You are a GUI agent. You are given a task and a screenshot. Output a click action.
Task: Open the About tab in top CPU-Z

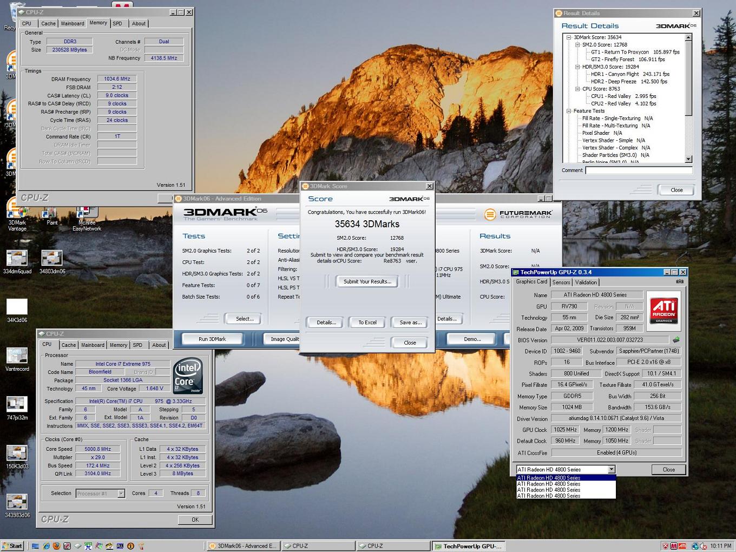tap(139, 23)
